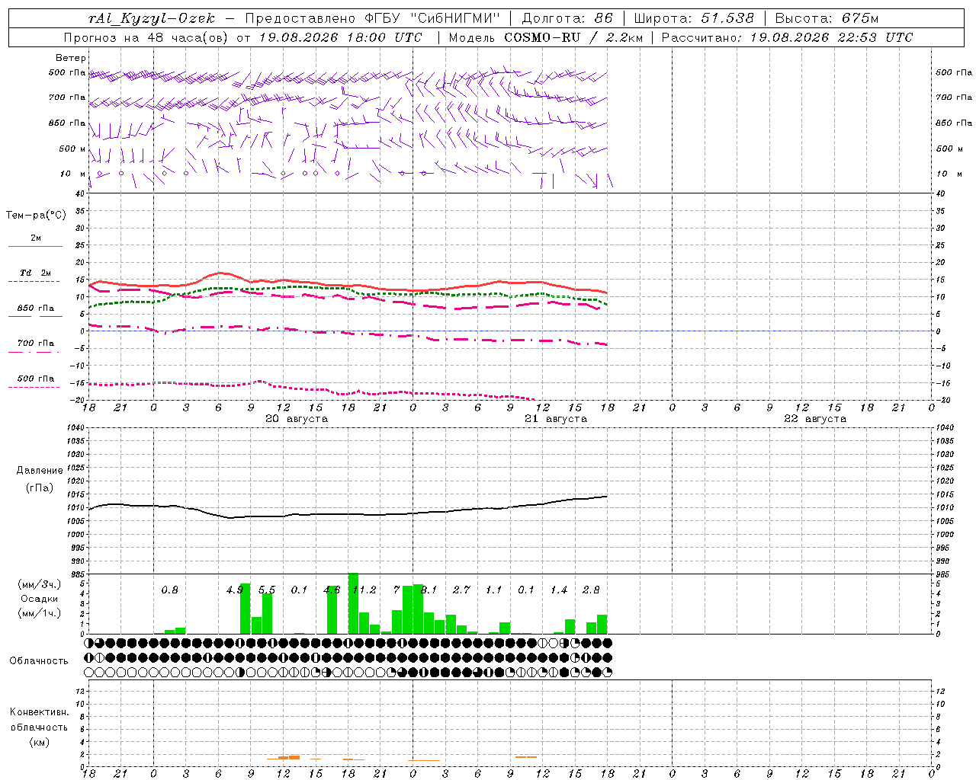The image size is (976, 780).
Task: Click the red 2м temperature legend line
Action: click(x=35, y=247)
